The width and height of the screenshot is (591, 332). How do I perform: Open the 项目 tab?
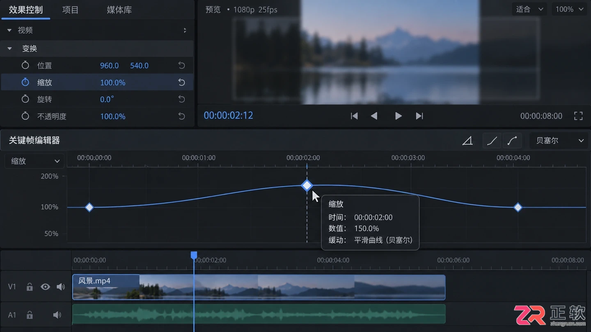tap(70, 10)
